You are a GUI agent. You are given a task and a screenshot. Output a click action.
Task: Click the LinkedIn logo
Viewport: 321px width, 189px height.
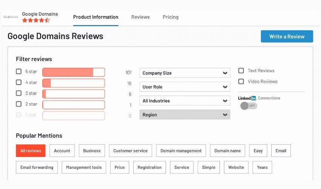[x=247, y=98]
